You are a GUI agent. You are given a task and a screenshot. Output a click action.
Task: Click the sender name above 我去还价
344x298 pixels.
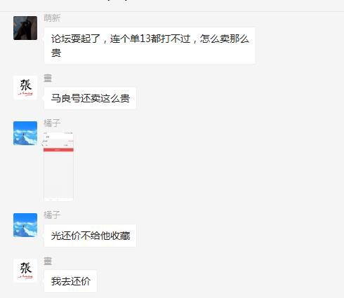pos(48,261)
